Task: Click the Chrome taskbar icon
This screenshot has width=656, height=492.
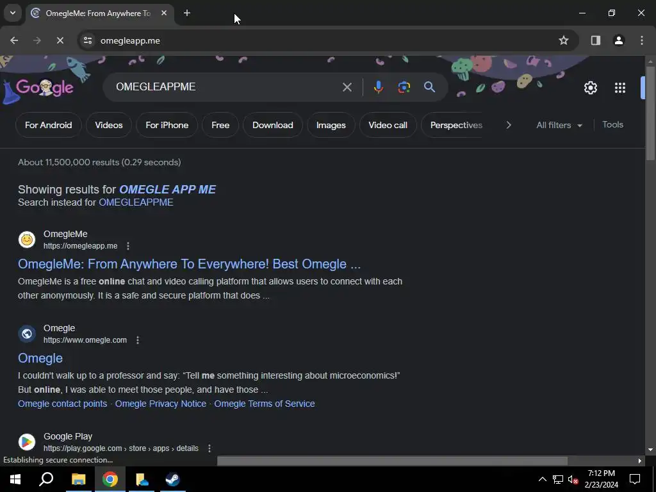Action: pyautogui.click(x=110, y=479)
